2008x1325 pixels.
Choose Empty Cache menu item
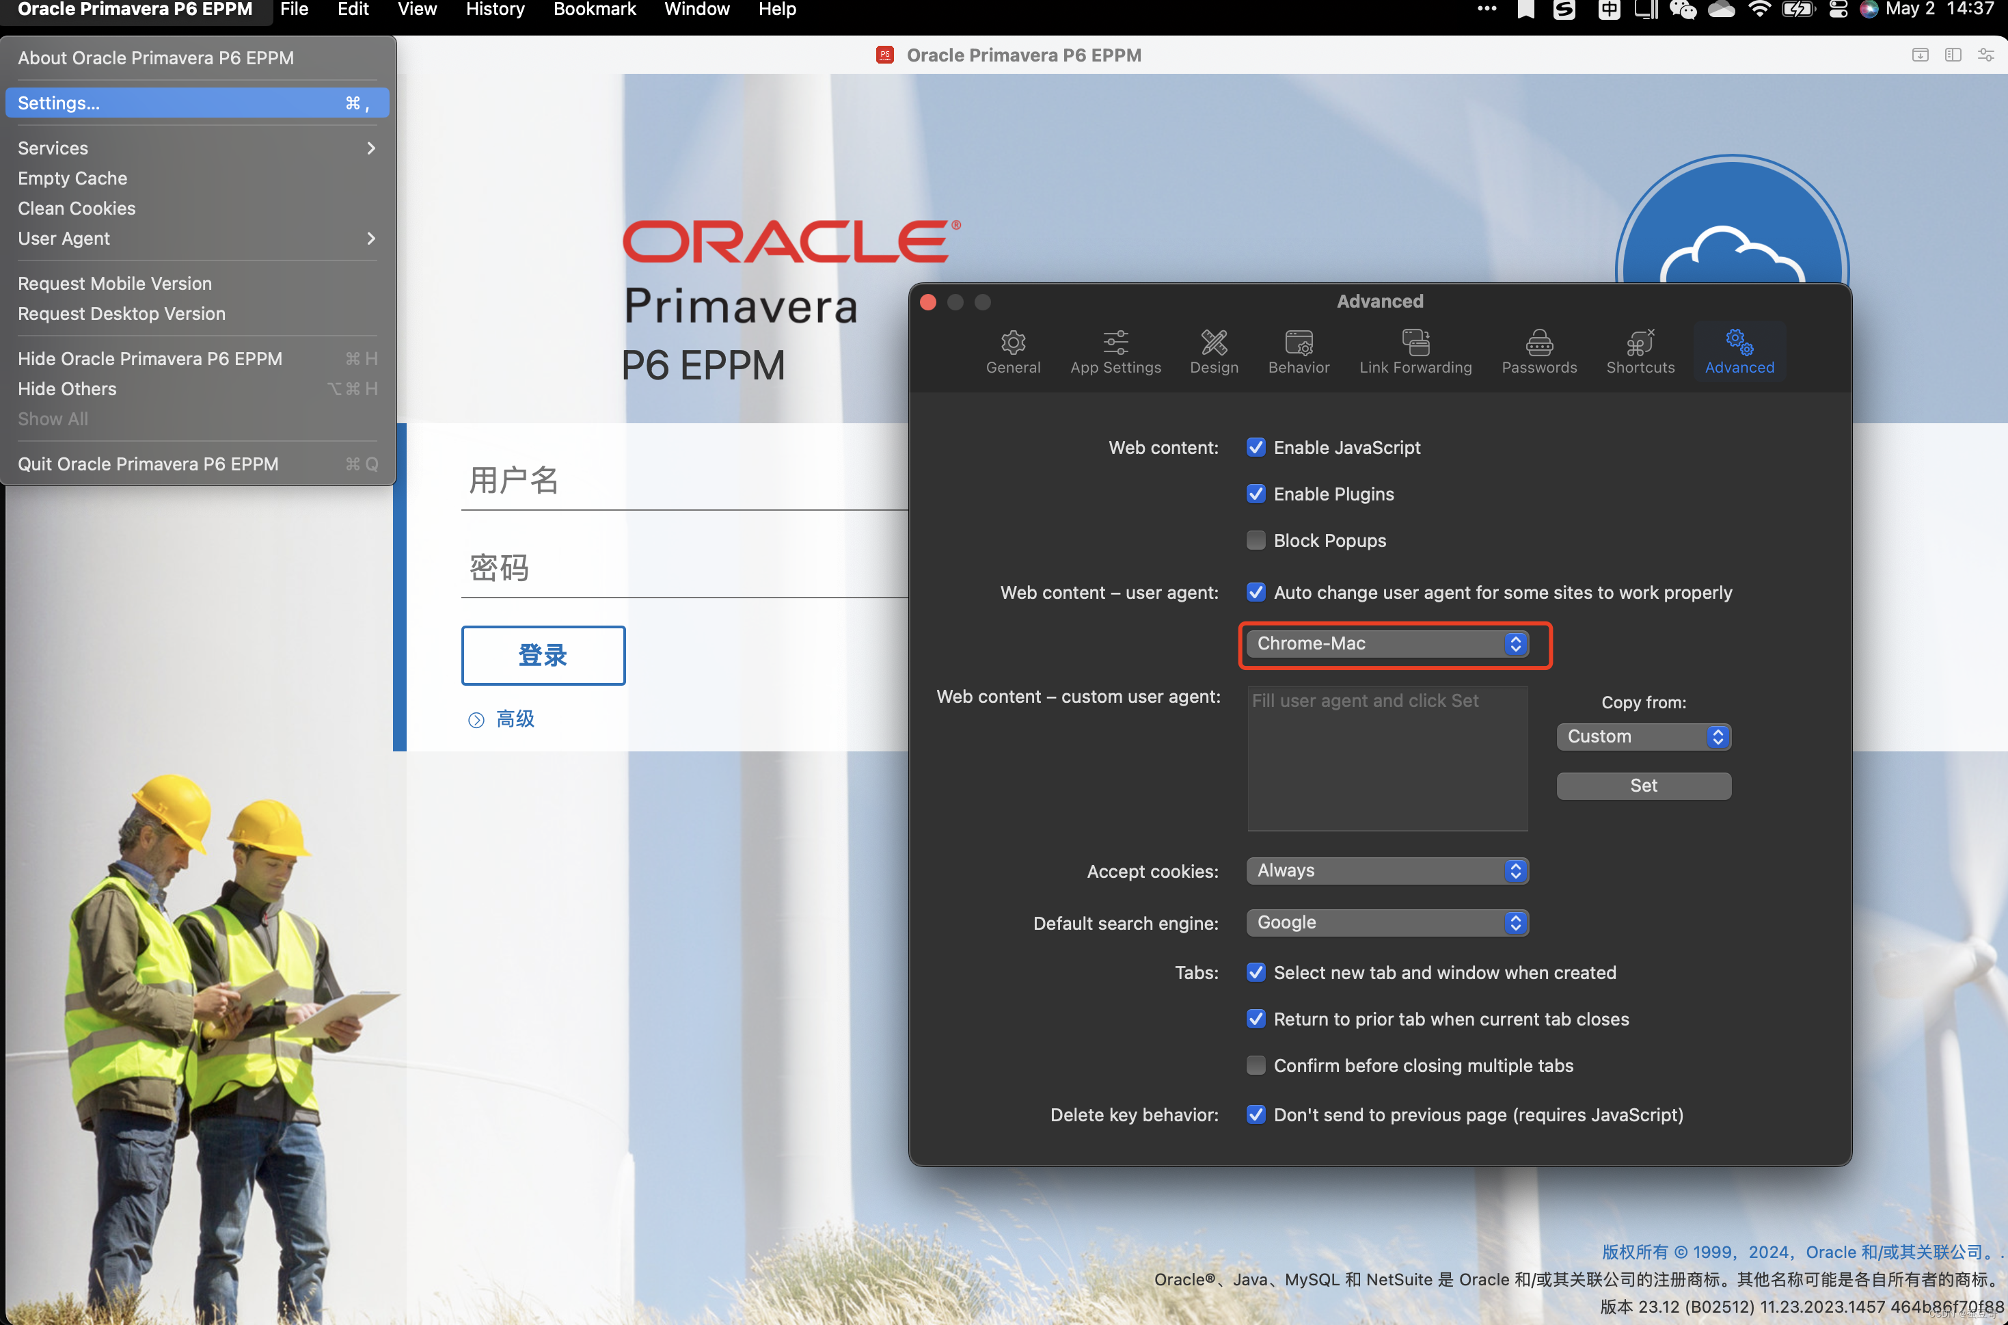197,178
